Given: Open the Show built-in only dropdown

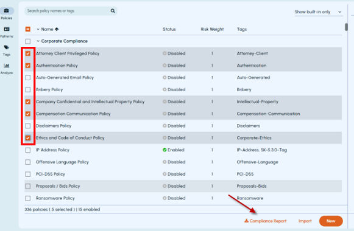Looking at the screenshot, I should (318, 12).
